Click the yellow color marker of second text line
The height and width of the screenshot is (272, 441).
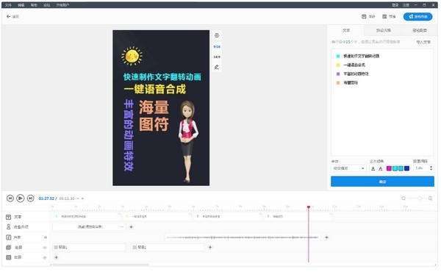(x=338, y=65)
